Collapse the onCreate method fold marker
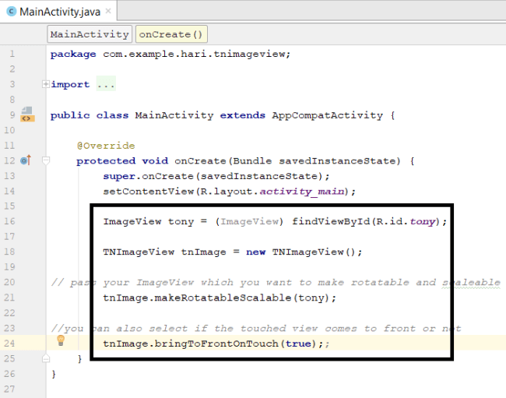 point(46,160)
